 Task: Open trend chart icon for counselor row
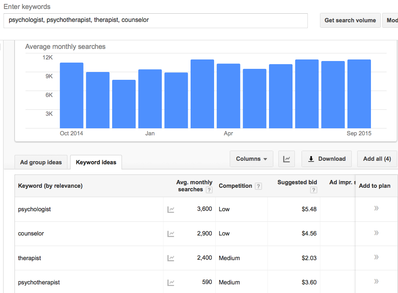(x=171, y=234)
